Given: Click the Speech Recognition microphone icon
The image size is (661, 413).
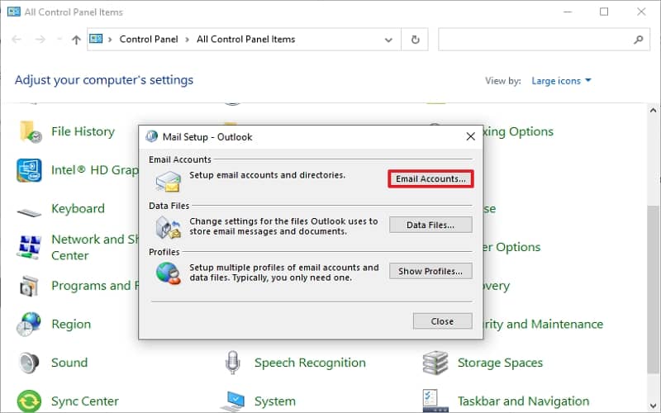Looking at the screenshot, I should (x=232, y=363).
